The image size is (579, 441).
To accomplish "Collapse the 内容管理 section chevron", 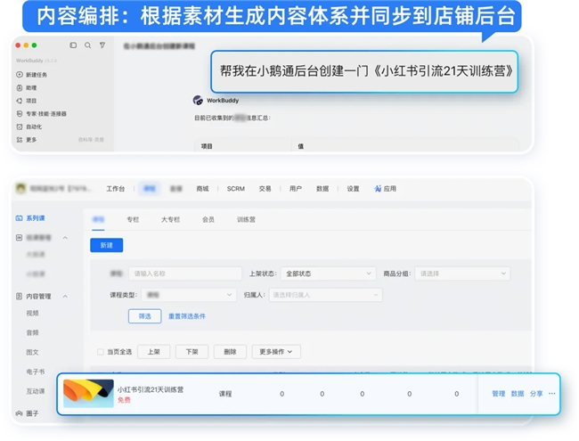I will [65, 296].
